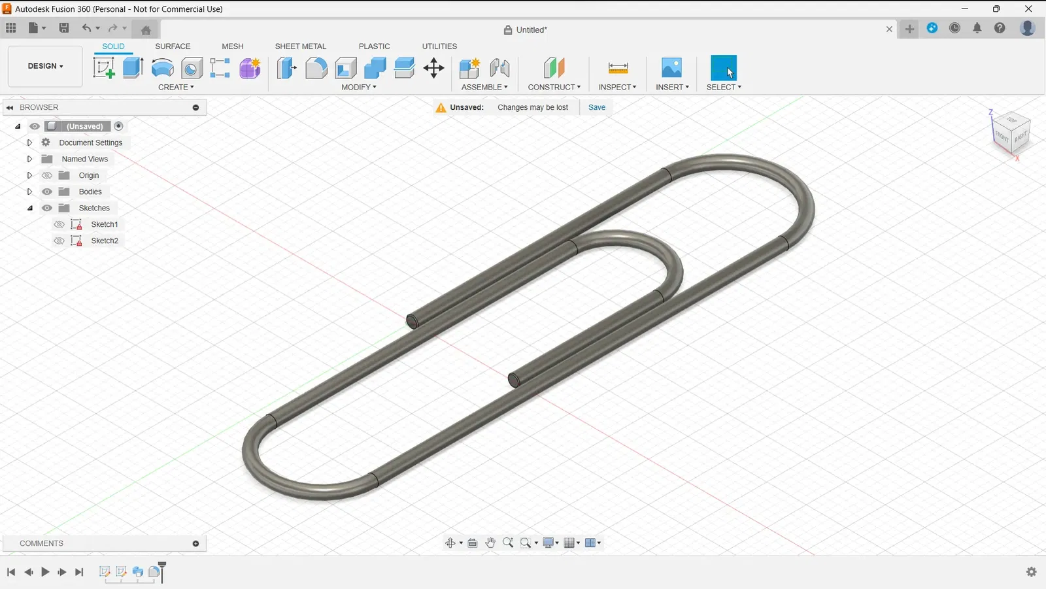Open the Job Status clock
This screenshot has height=589, width=1046.
[x=954, y=28]
